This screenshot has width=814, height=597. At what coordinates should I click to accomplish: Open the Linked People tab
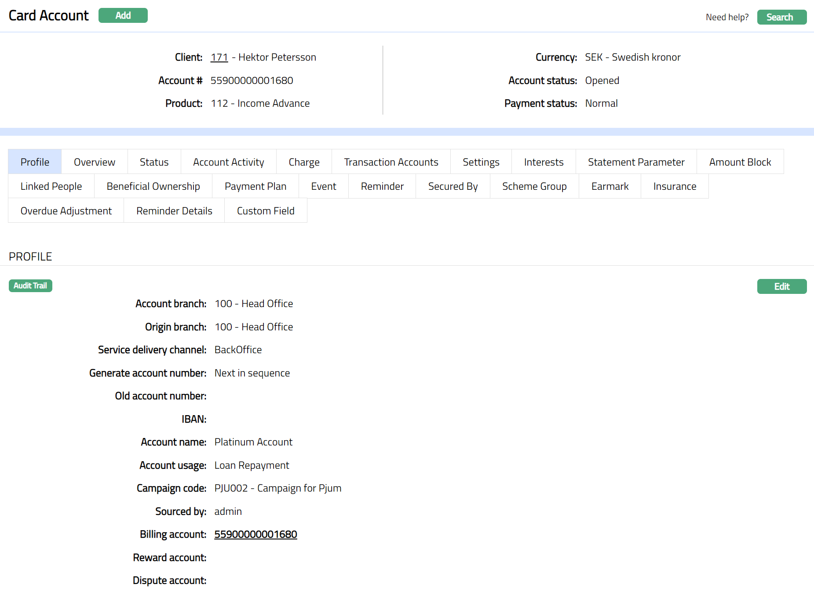click(x=51, y=186)
